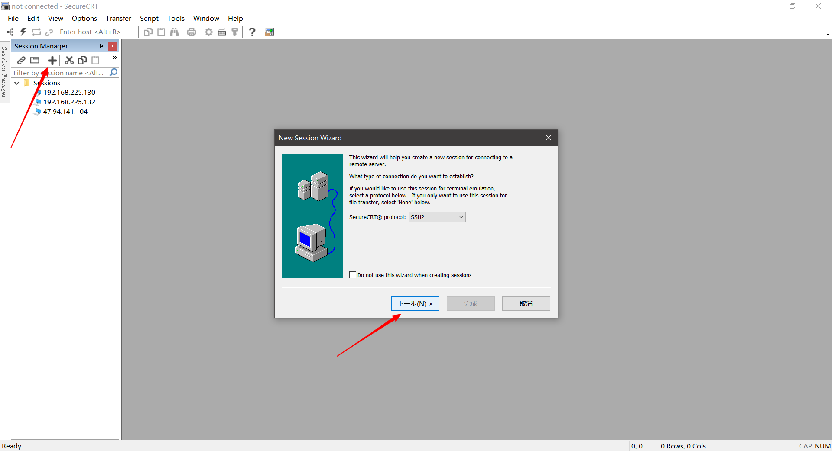Screen dimensions: 832x451
Task: Click the Ready status bar text
Action: pos(12,446)
